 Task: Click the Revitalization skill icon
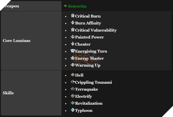coord(73,103)
